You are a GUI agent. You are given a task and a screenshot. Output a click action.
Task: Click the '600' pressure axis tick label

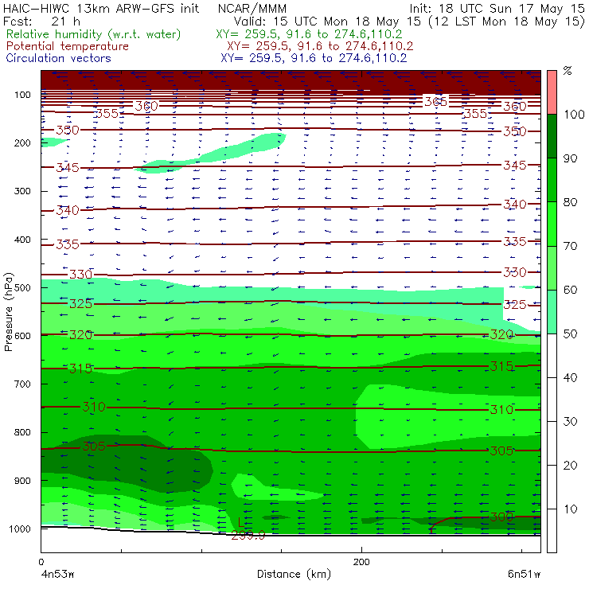(22, 336)
